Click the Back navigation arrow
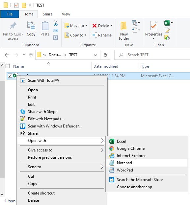The image size is (190, 205). coord(7,55)
